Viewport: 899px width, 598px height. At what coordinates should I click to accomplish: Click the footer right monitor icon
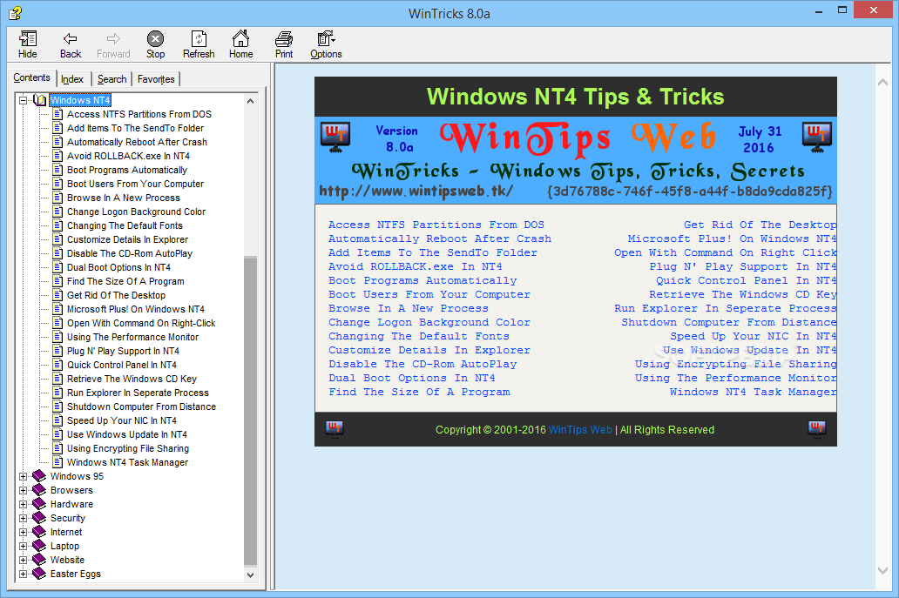[817, 429]
